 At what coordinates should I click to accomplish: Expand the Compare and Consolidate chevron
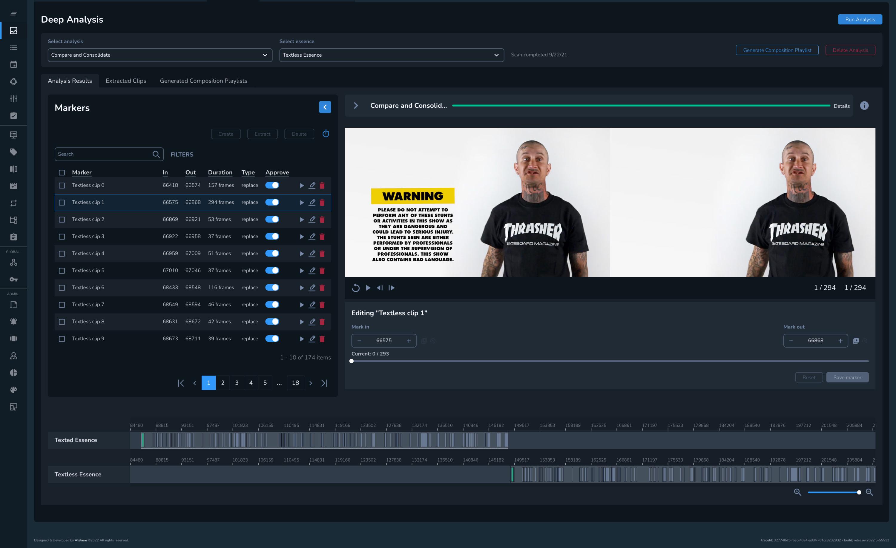(356, 106)
